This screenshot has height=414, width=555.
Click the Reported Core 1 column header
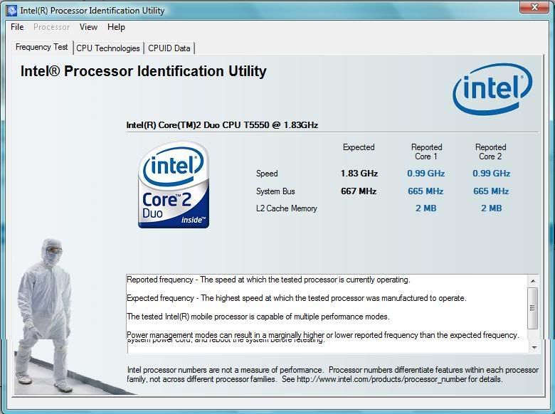(426, 152)
